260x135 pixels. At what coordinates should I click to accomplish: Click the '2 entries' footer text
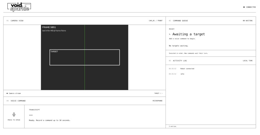[173, 126]
